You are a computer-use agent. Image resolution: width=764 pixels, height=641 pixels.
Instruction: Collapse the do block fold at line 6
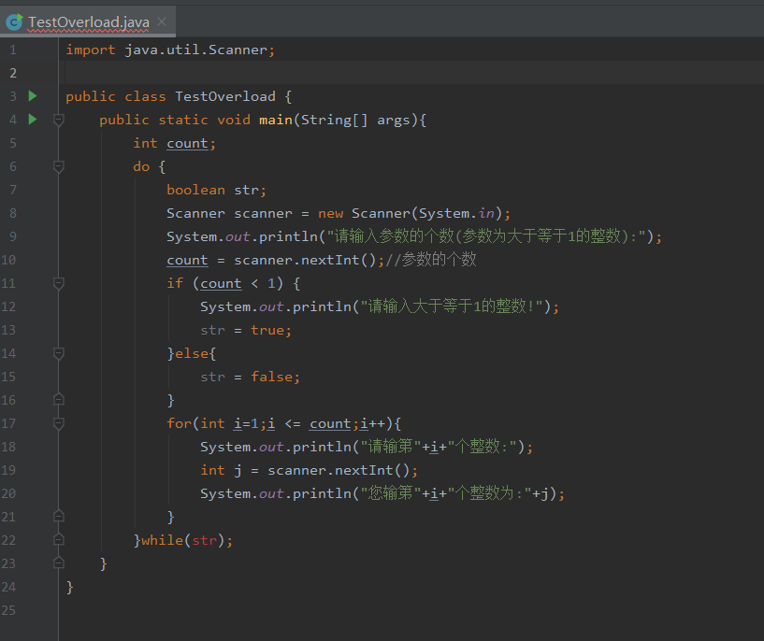click(59, 166)
